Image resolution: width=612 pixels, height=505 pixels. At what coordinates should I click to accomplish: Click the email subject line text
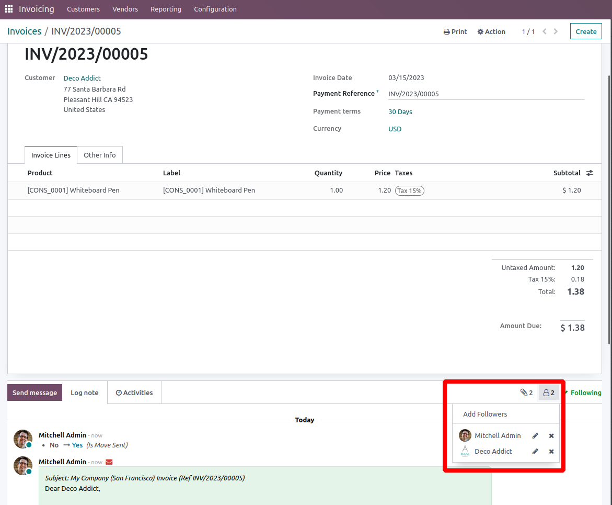pyautogui.click(x=145, y=478)
